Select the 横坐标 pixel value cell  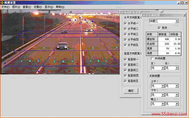164,39
